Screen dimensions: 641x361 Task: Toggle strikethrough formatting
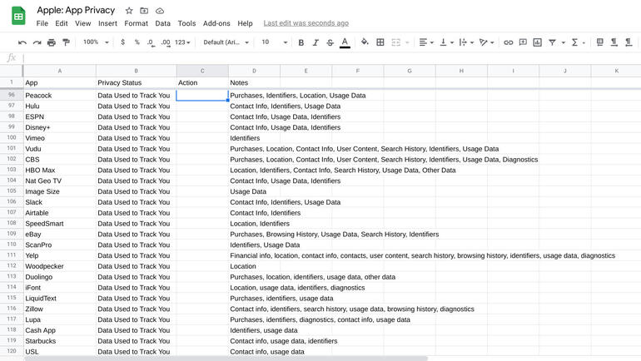click(330, 42)
